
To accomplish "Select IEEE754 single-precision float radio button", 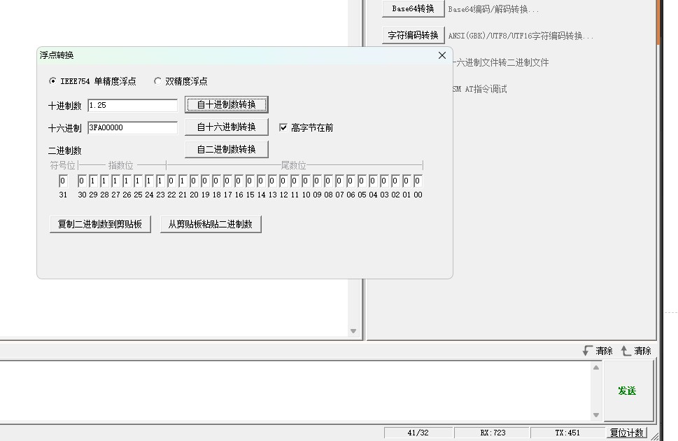I will [x=92, y=81].
